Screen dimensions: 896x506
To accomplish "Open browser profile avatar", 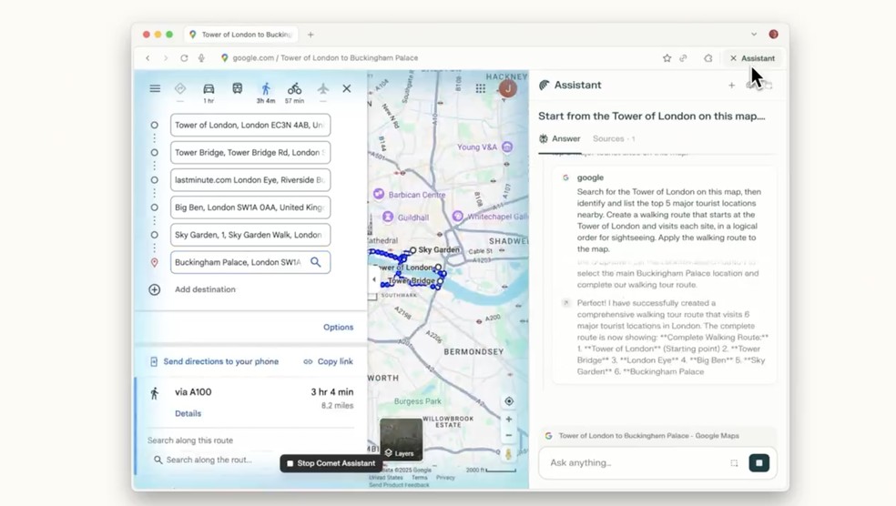I will [x=773, y=35].
